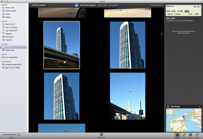Click the Bay Bridge location label

click(x=175, y=106)
